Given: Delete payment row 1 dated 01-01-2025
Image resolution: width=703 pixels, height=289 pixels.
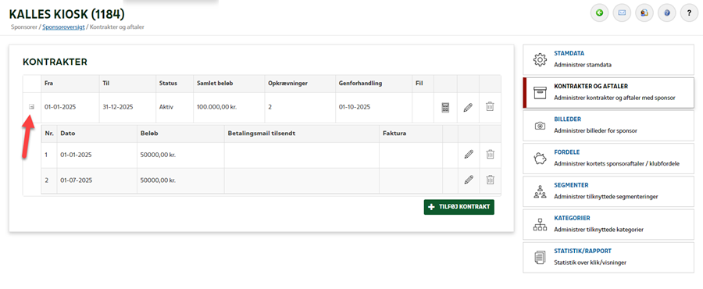Looking at the screenshot, I should pos(491,155).
